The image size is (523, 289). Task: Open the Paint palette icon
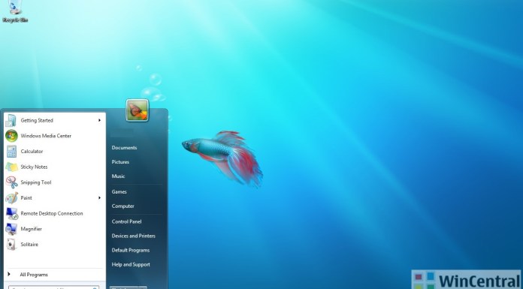11,197
